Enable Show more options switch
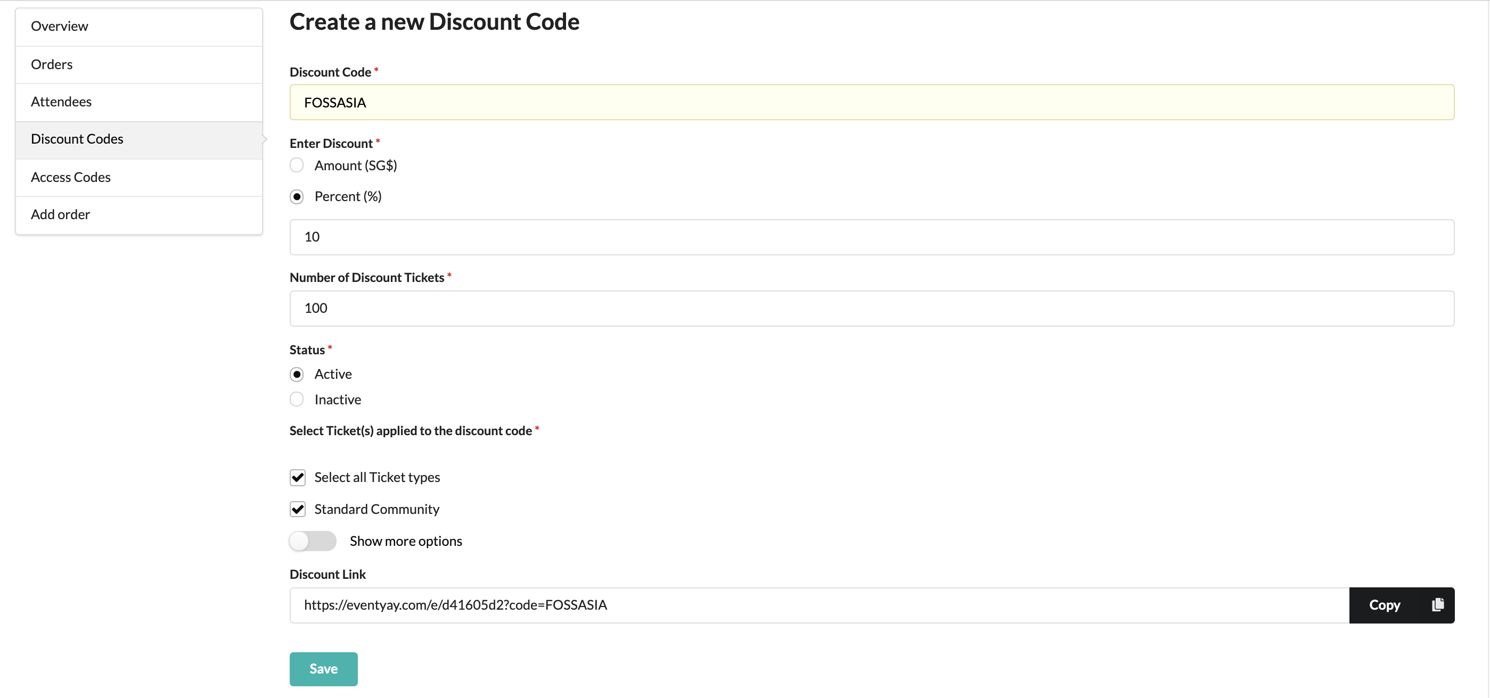The height and width of the screenshot is (698, 1490). (x=313, y=541)
